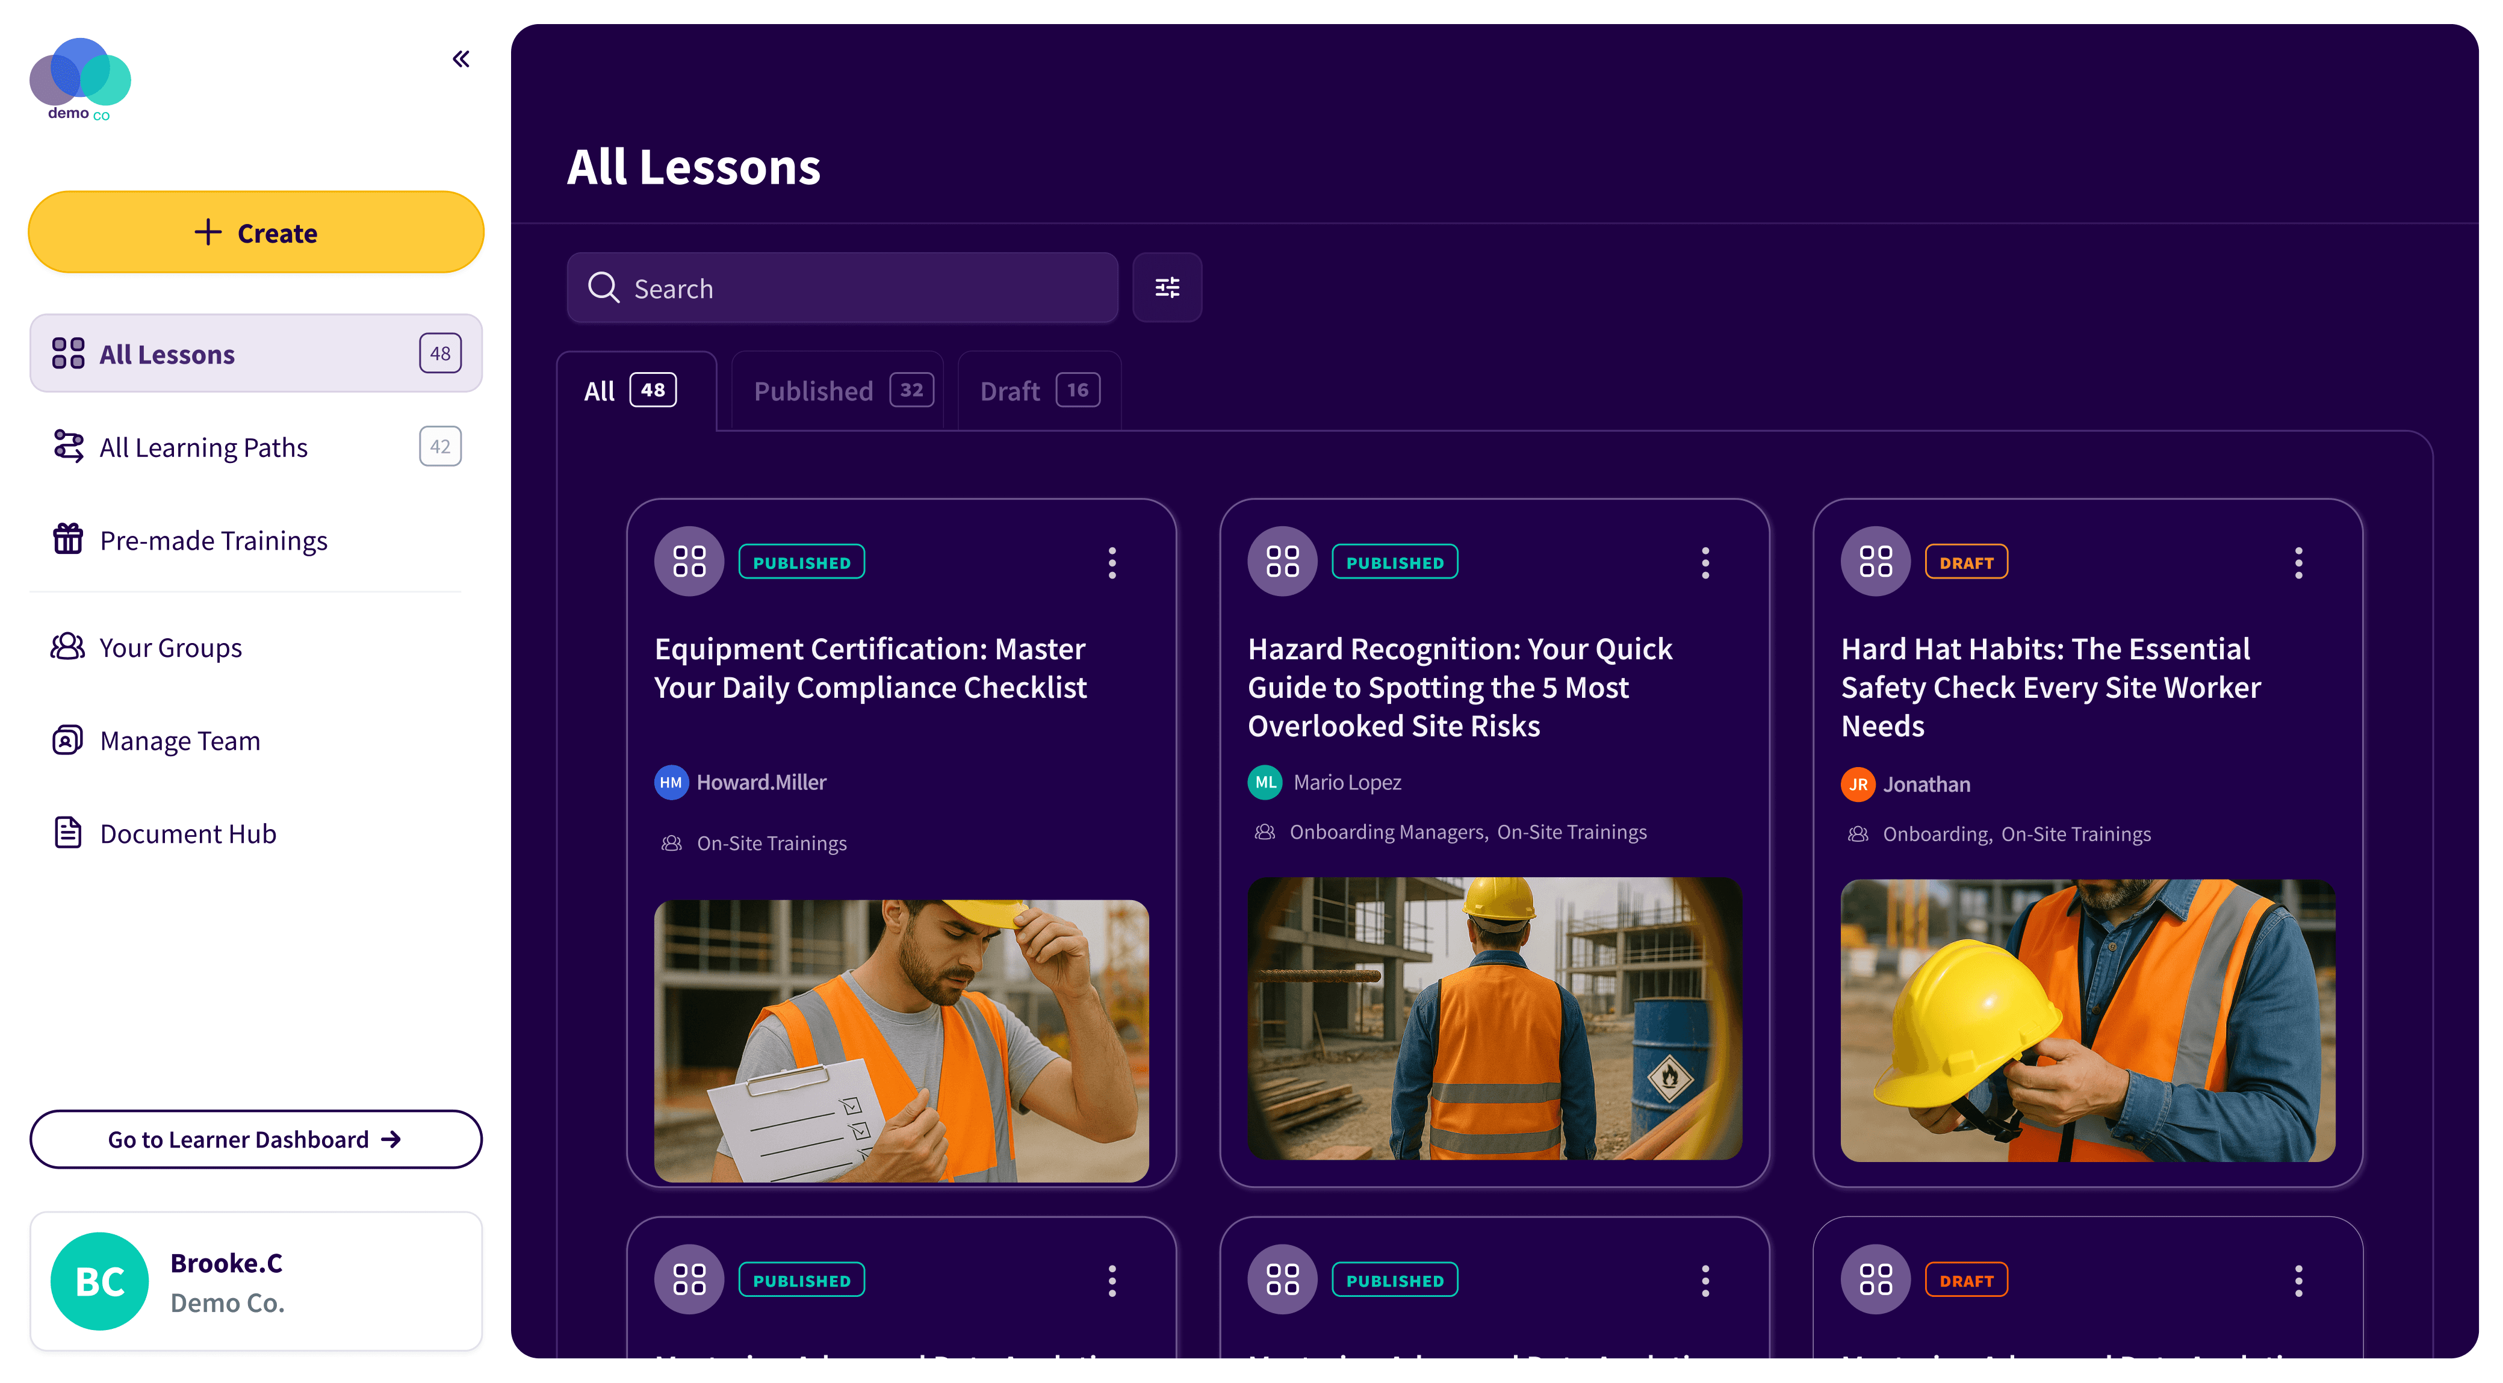This screenshot has width=2503, height=1383.
Task: Open options menu for Equipment Certification lesson
Action: (x=1112, y=563)
